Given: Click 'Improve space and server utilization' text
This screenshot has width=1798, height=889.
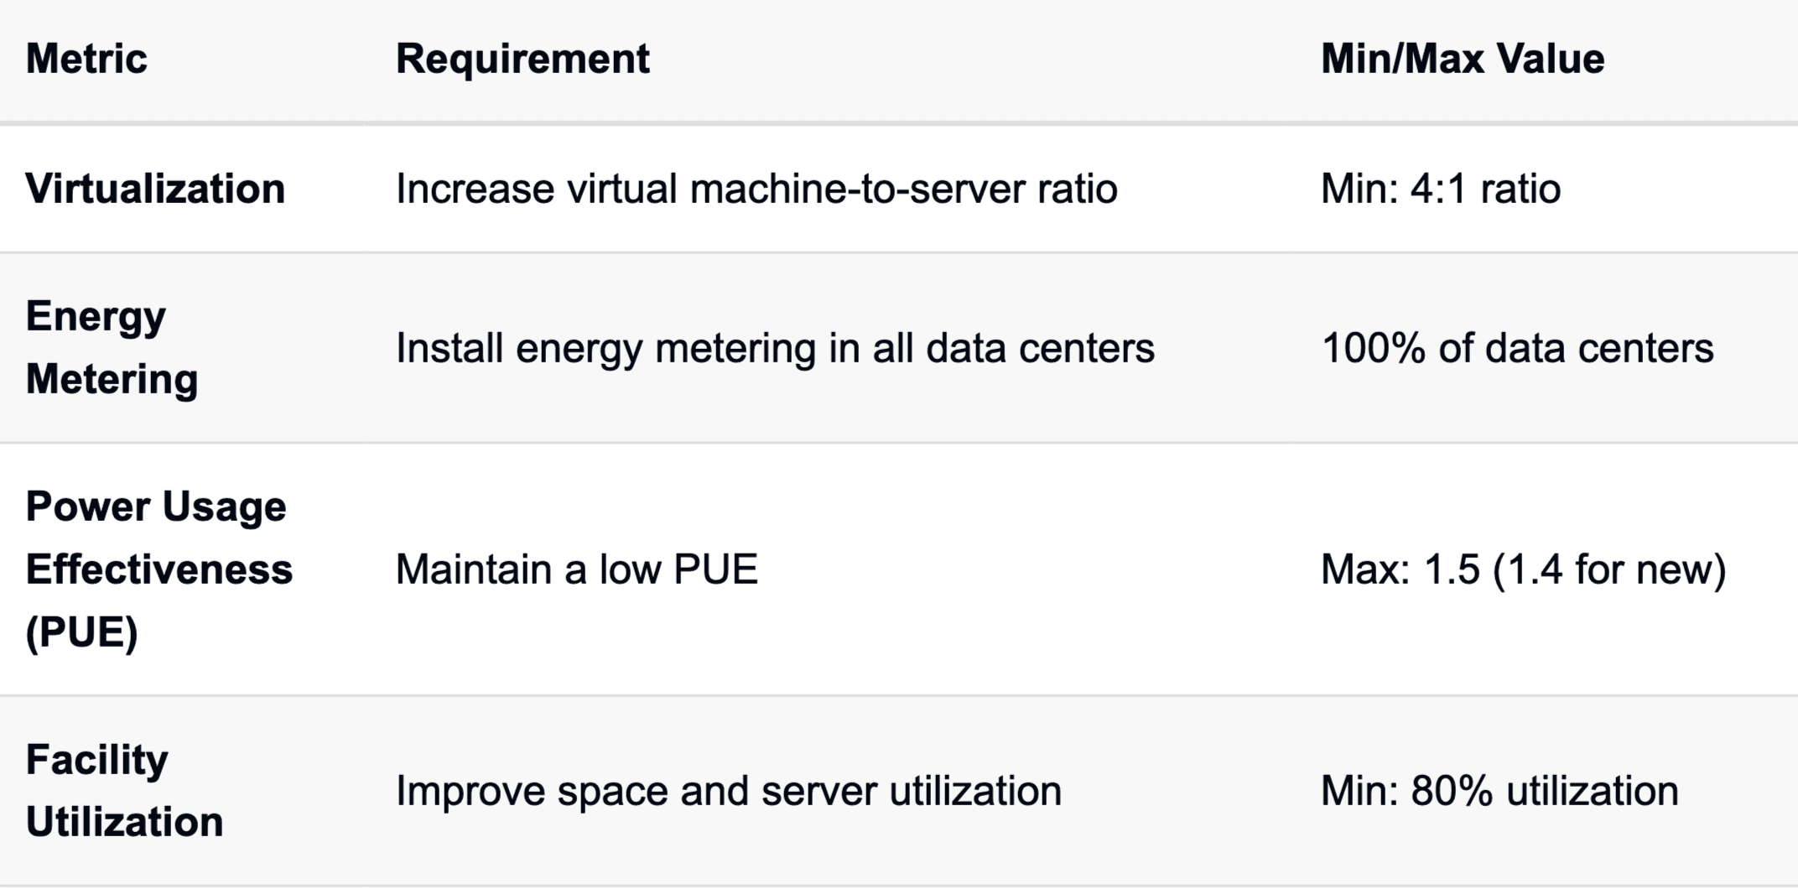Looking at the screenshot, I should pyautogui.click(x=729, y=791).
